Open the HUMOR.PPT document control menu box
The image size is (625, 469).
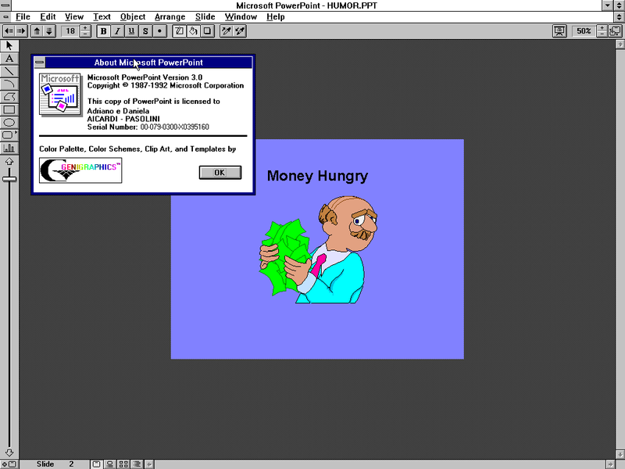(x=5, y=16)
